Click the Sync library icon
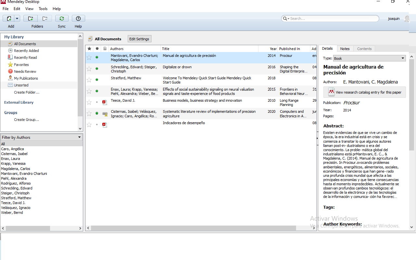 pos(62,19)
